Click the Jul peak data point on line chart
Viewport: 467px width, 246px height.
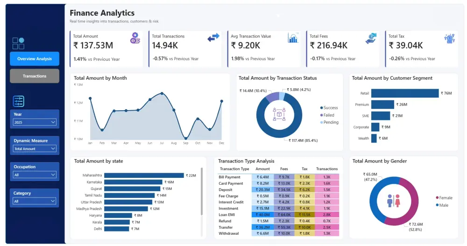[162, 93]
